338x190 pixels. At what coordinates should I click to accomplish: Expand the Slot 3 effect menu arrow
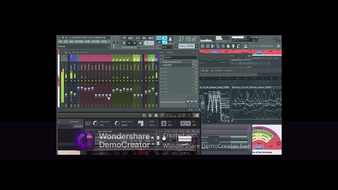161,69
